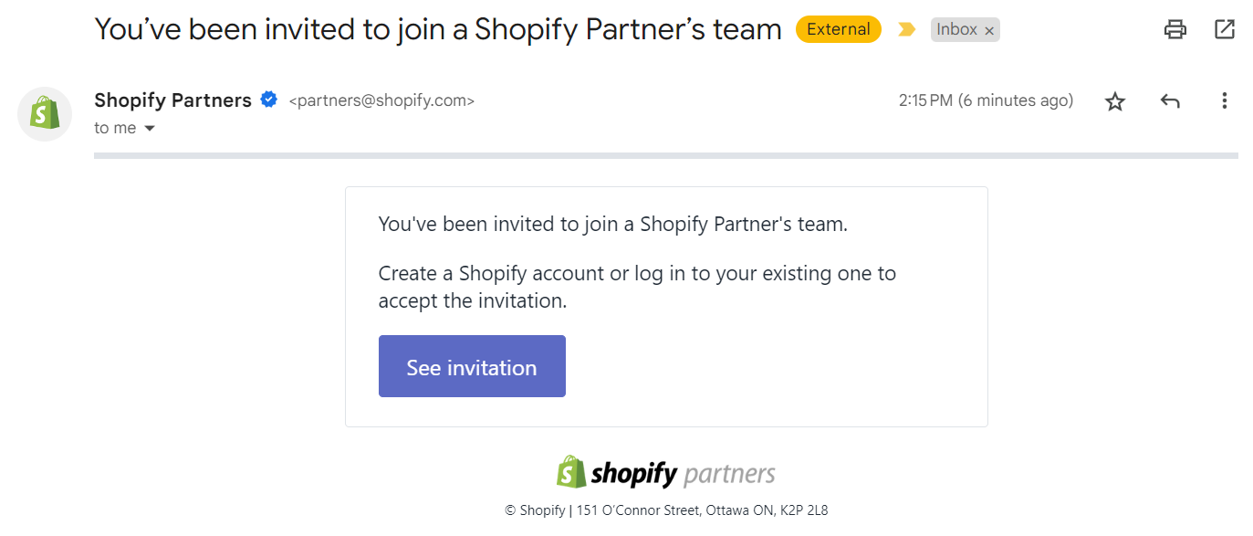Click the blue verified sender badge
Screen dimensions: 1253x536
(x=269, y=100)
